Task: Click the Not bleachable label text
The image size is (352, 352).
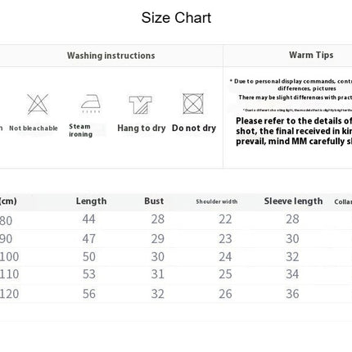Action: pyautogui.click(x=34, y=129)
